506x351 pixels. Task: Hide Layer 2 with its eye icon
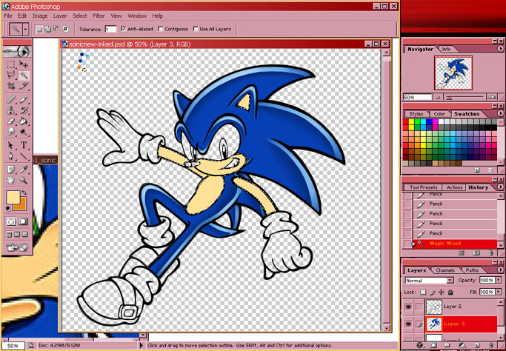click(x=408, y=307)
